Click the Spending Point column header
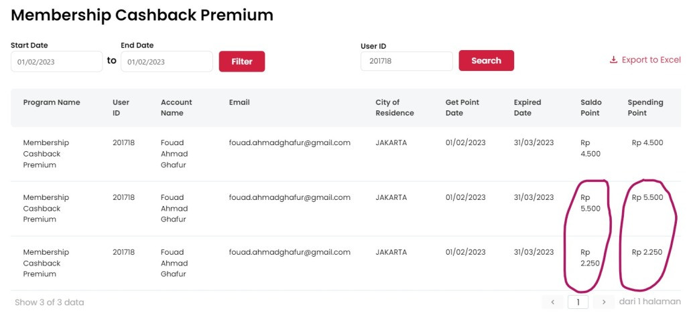Viewport: 689px width, 321px height. 645,108
